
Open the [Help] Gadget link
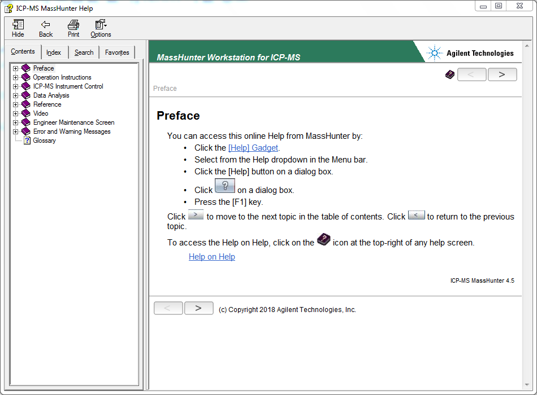(x=253, y=148)
